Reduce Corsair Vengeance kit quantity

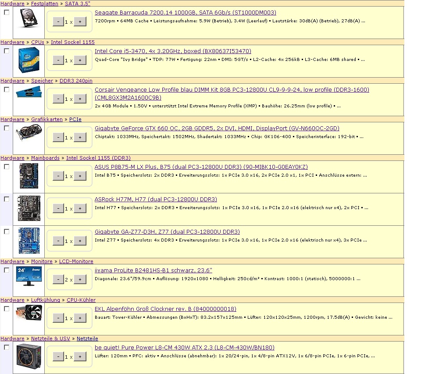click(x=58, y=99)
